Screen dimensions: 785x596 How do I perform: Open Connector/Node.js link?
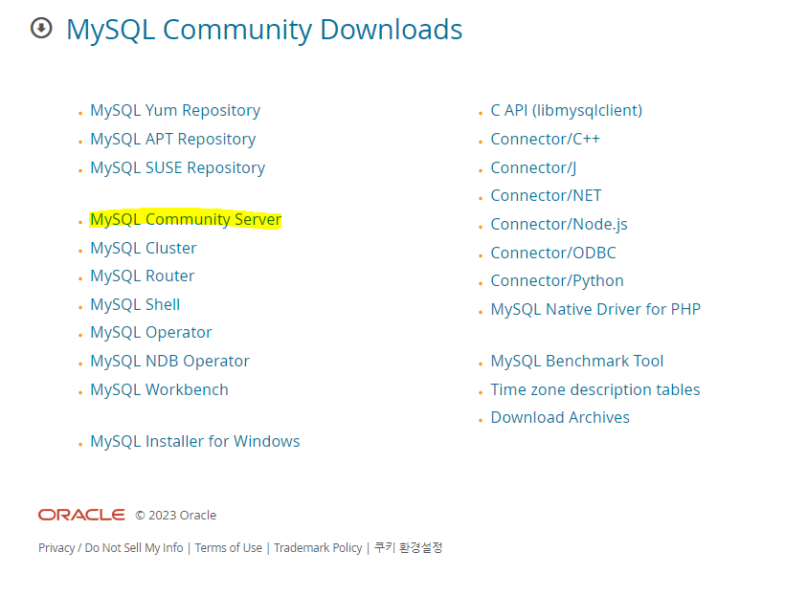point(559,224)
